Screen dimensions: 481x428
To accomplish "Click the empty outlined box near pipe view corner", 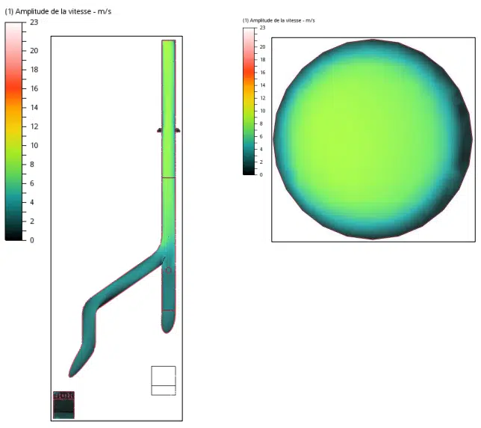I will (x=164, y=380).
